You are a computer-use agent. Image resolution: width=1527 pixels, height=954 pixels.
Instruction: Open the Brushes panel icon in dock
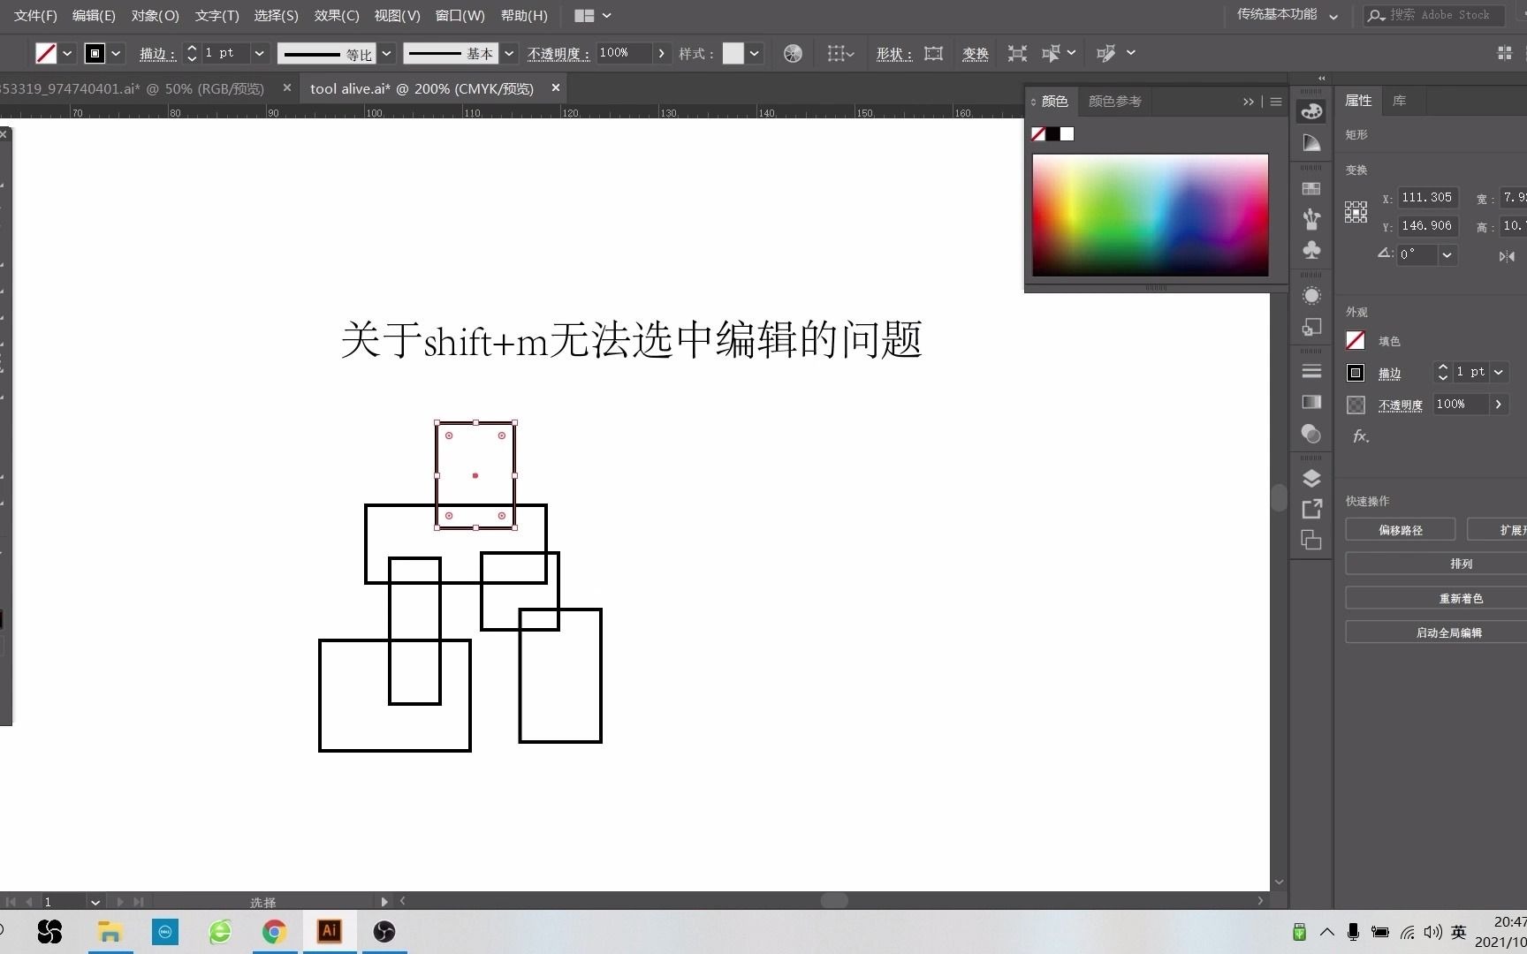1311,218
